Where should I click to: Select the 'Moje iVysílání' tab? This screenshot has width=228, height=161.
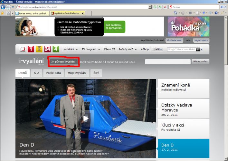click(x=77, y=73)
